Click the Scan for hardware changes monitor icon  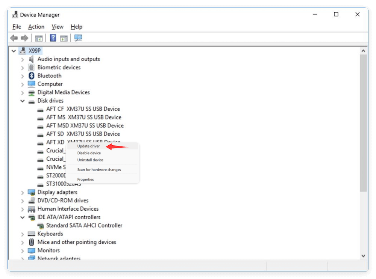point(78,38)
